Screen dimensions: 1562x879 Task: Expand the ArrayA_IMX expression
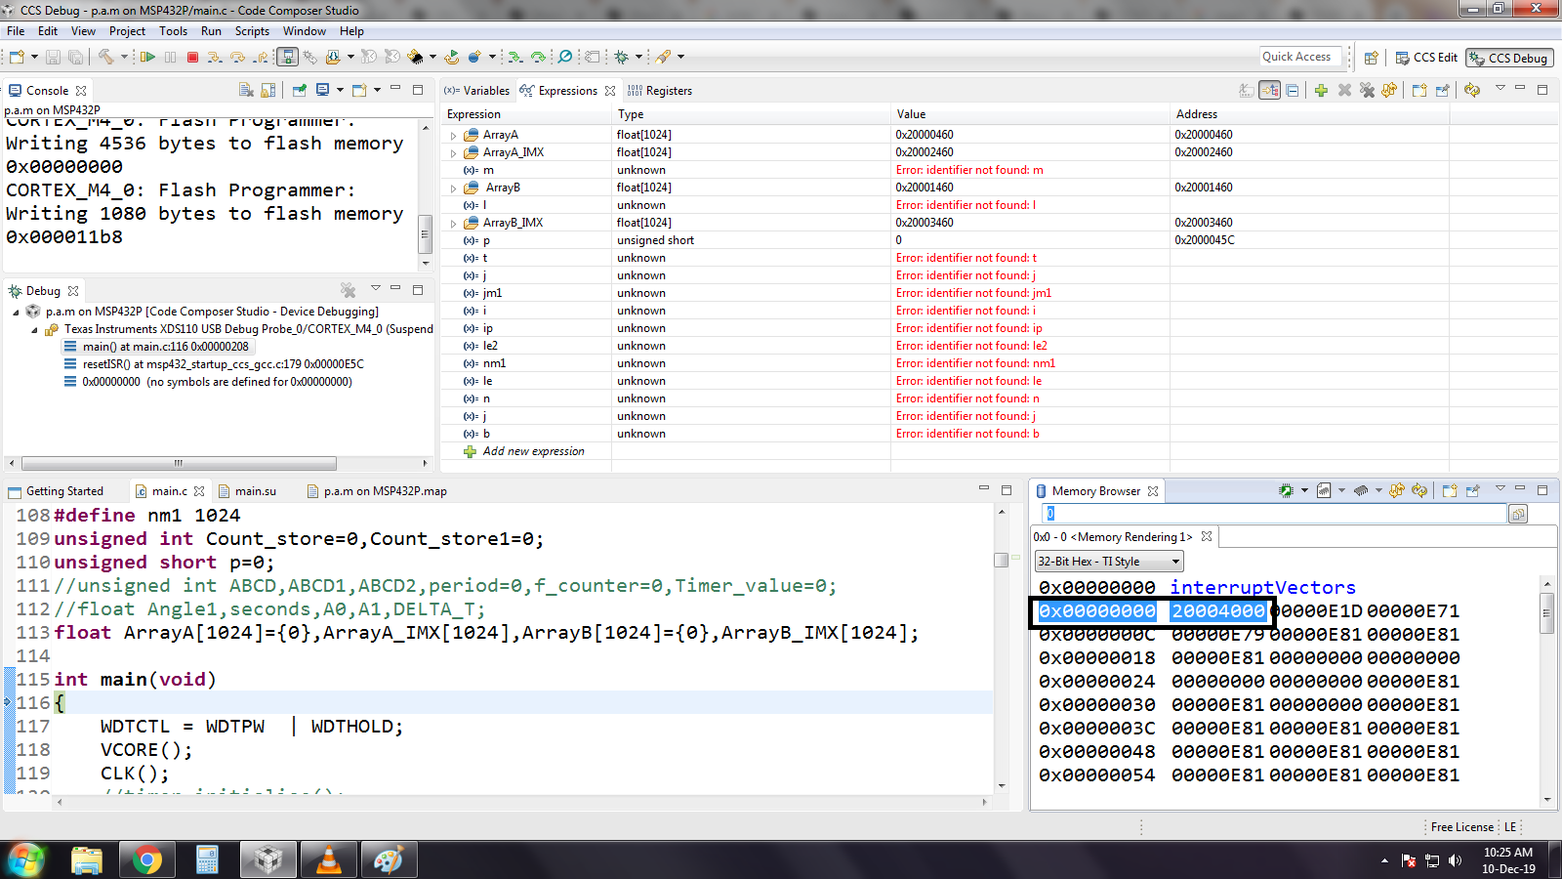tap(451, 152)
